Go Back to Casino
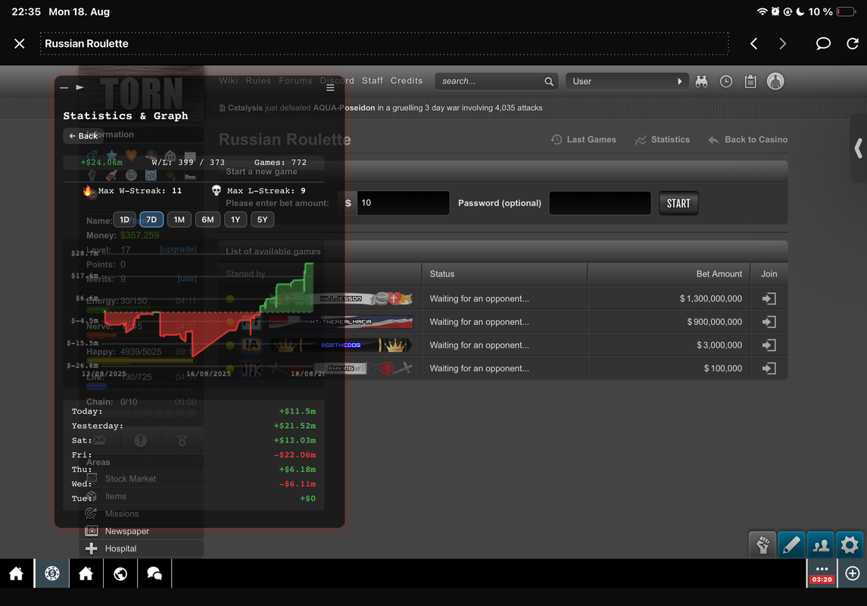Image resolution: width=867 pixels, height=606 pixels. point(748,139)
